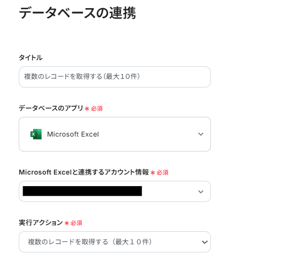This screenshot has height=276, width=306.
Task: Expand the 実行アクション dropdown arrow
Action: [205, 242]
